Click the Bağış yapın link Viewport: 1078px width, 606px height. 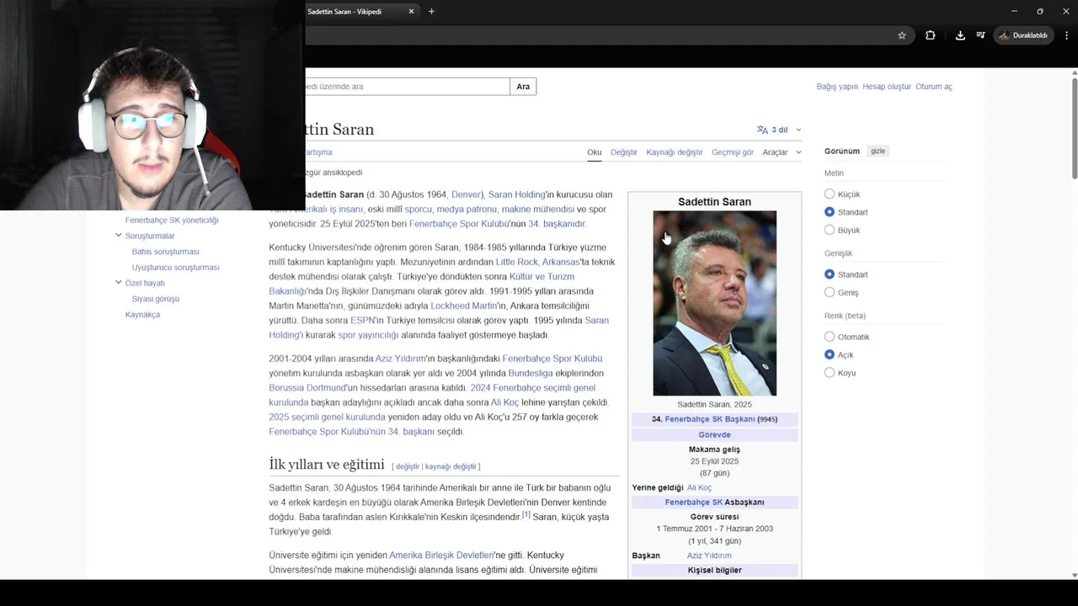click(837, 87)
